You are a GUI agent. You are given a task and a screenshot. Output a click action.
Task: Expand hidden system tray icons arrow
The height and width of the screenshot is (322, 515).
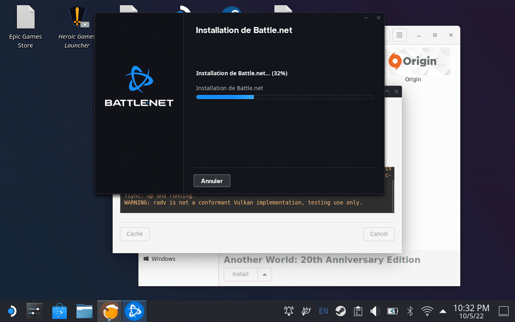(443, 311)
